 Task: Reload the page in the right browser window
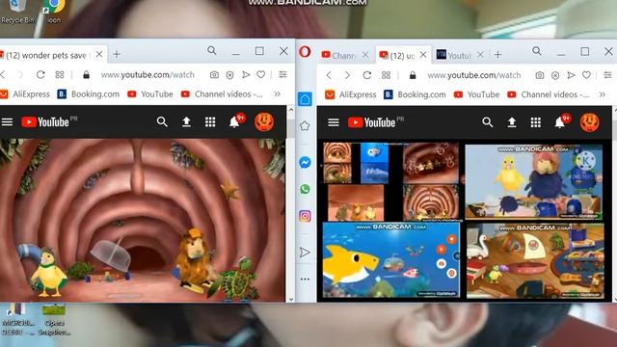pyautogui.click(x=367, y=75)
